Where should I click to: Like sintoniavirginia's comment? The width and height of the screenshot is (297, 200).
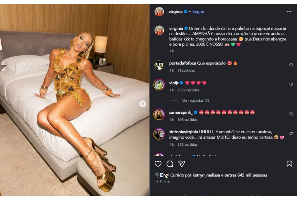pos(291,134)
